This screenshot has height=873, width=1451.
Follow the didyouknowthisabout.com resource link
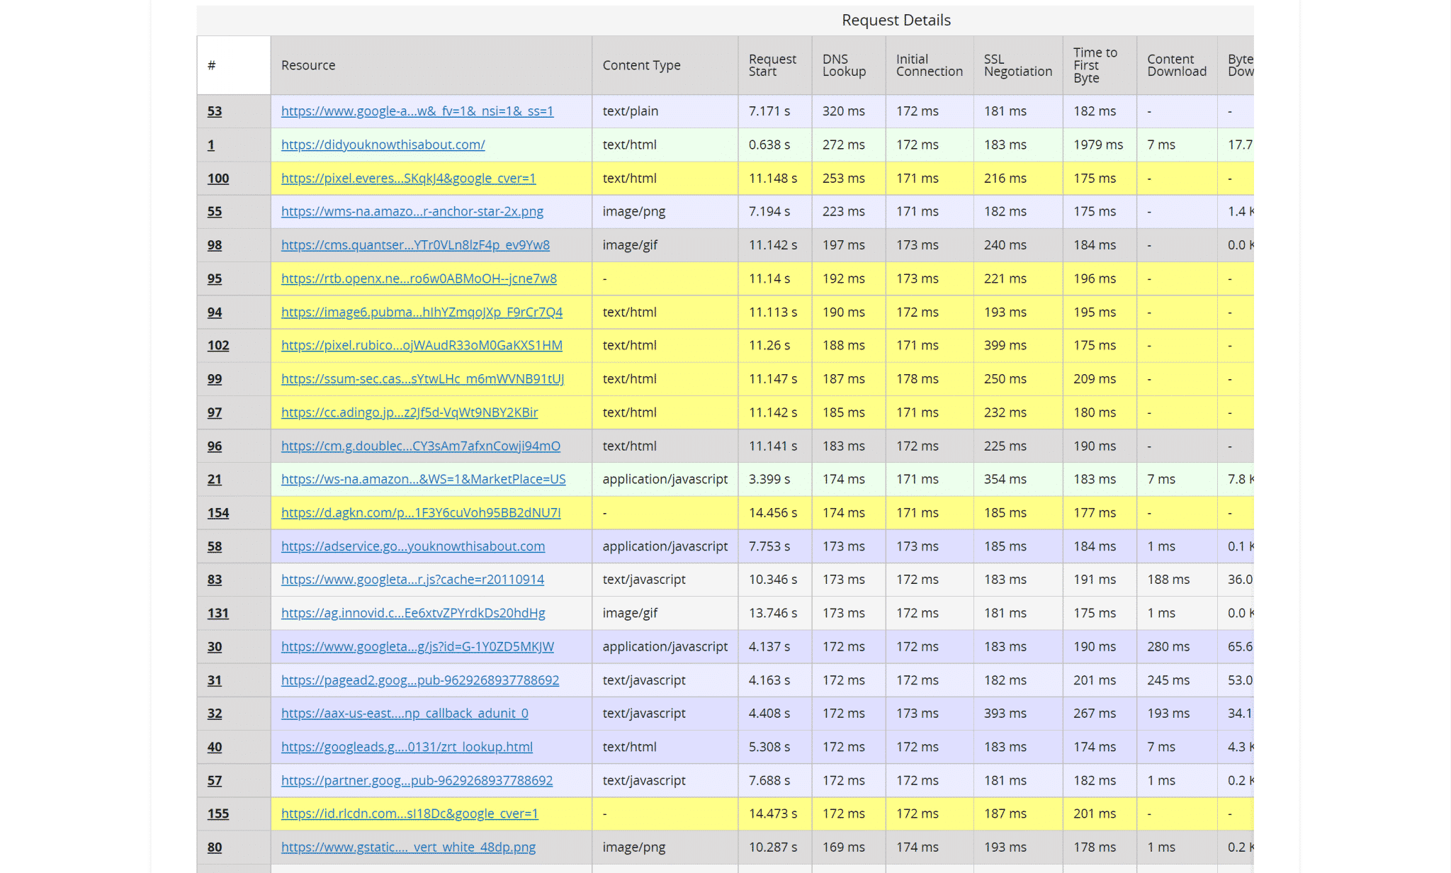pos(383,145)
